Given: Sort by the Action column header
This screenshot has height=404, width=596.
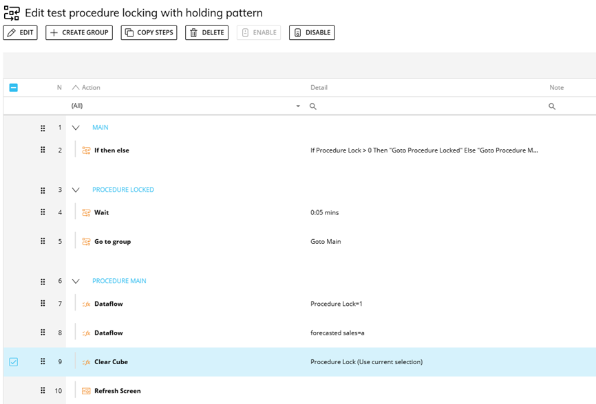Looking at the screenshot, I should tap(91, 88).
